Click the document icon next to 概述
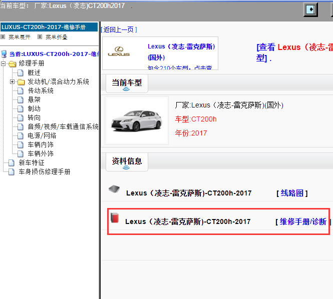Image resolution: width=333 pixels, height=299 pixels. click(21, 72)
